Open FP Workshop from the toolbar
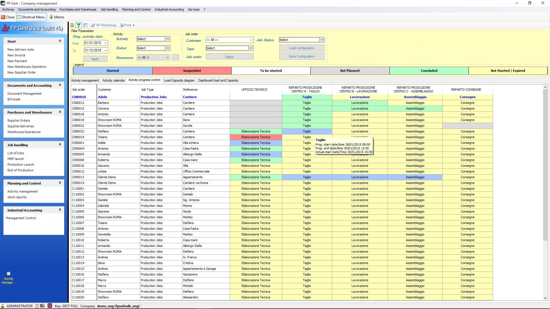Viewport: 550px width, 309px height. [103, 25]
